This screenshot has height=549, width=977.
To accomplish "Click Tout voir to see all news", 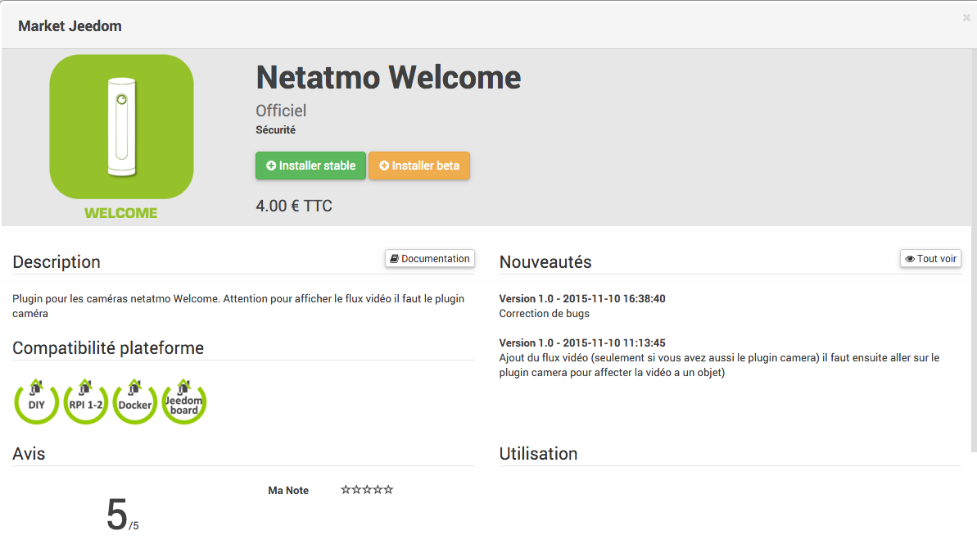I will [930, 259].
